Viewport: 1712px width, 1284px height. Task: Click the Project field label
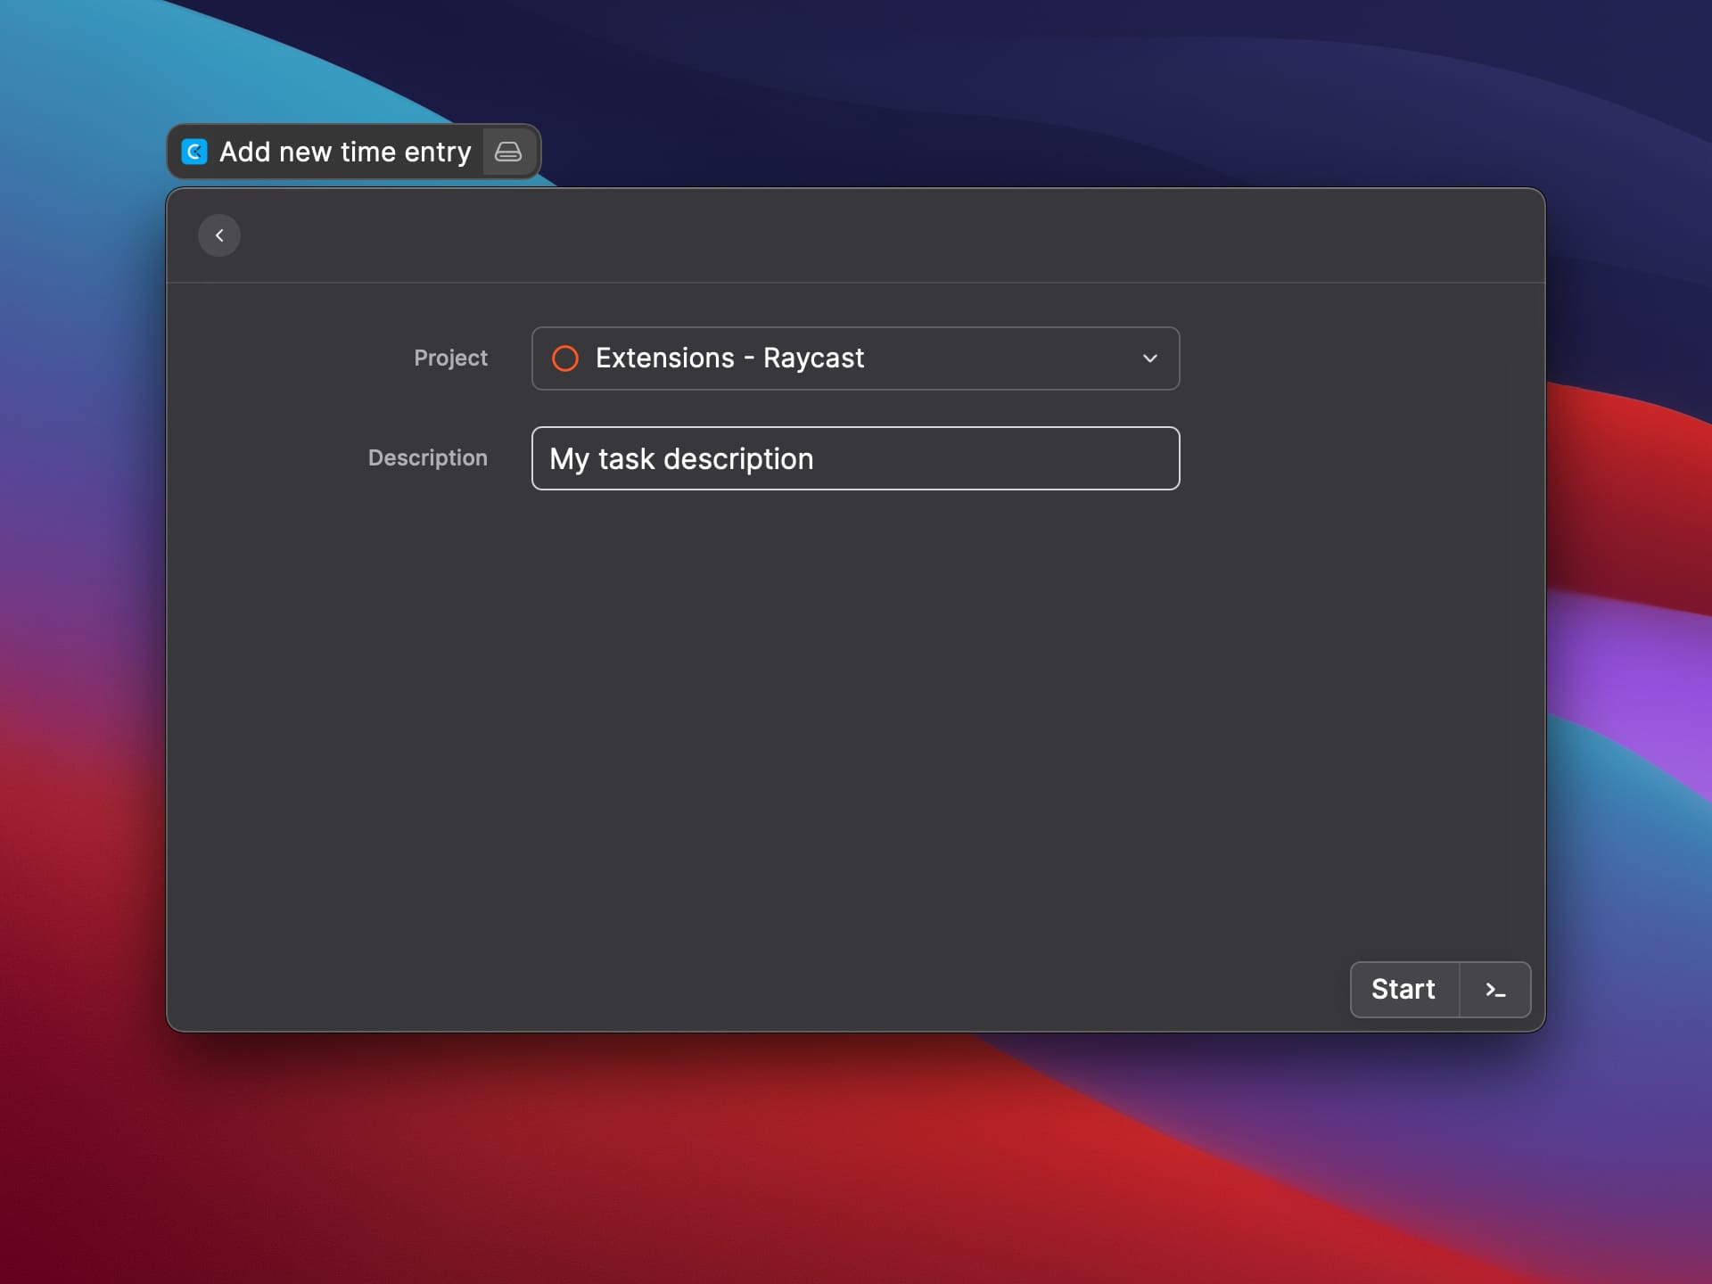(x=450, y=358)
